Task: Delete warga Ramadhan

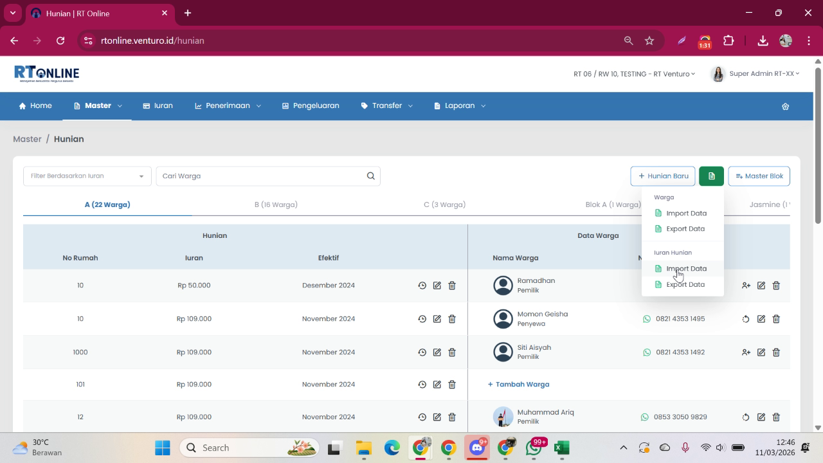Action: click(x=776, y=286)
